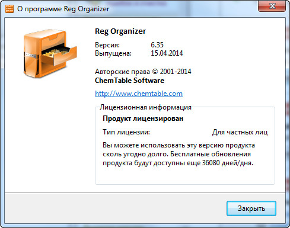Open the http://www.chemtable.com link
This screenshot has height=228, width=290.
tap(139, 94)
